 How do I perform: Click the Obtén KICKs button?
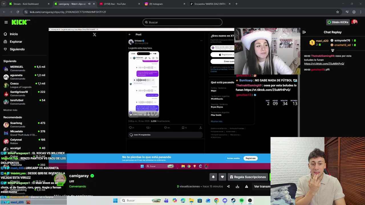coord(338,22)
